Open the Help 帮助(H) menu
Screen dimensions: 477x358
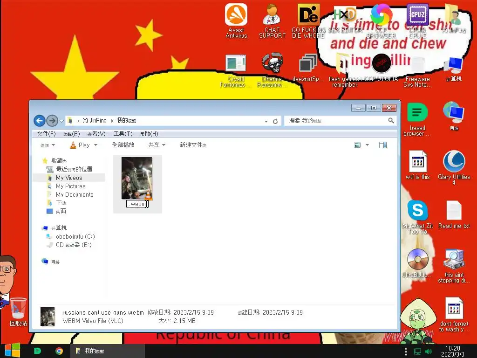(149, 134)
